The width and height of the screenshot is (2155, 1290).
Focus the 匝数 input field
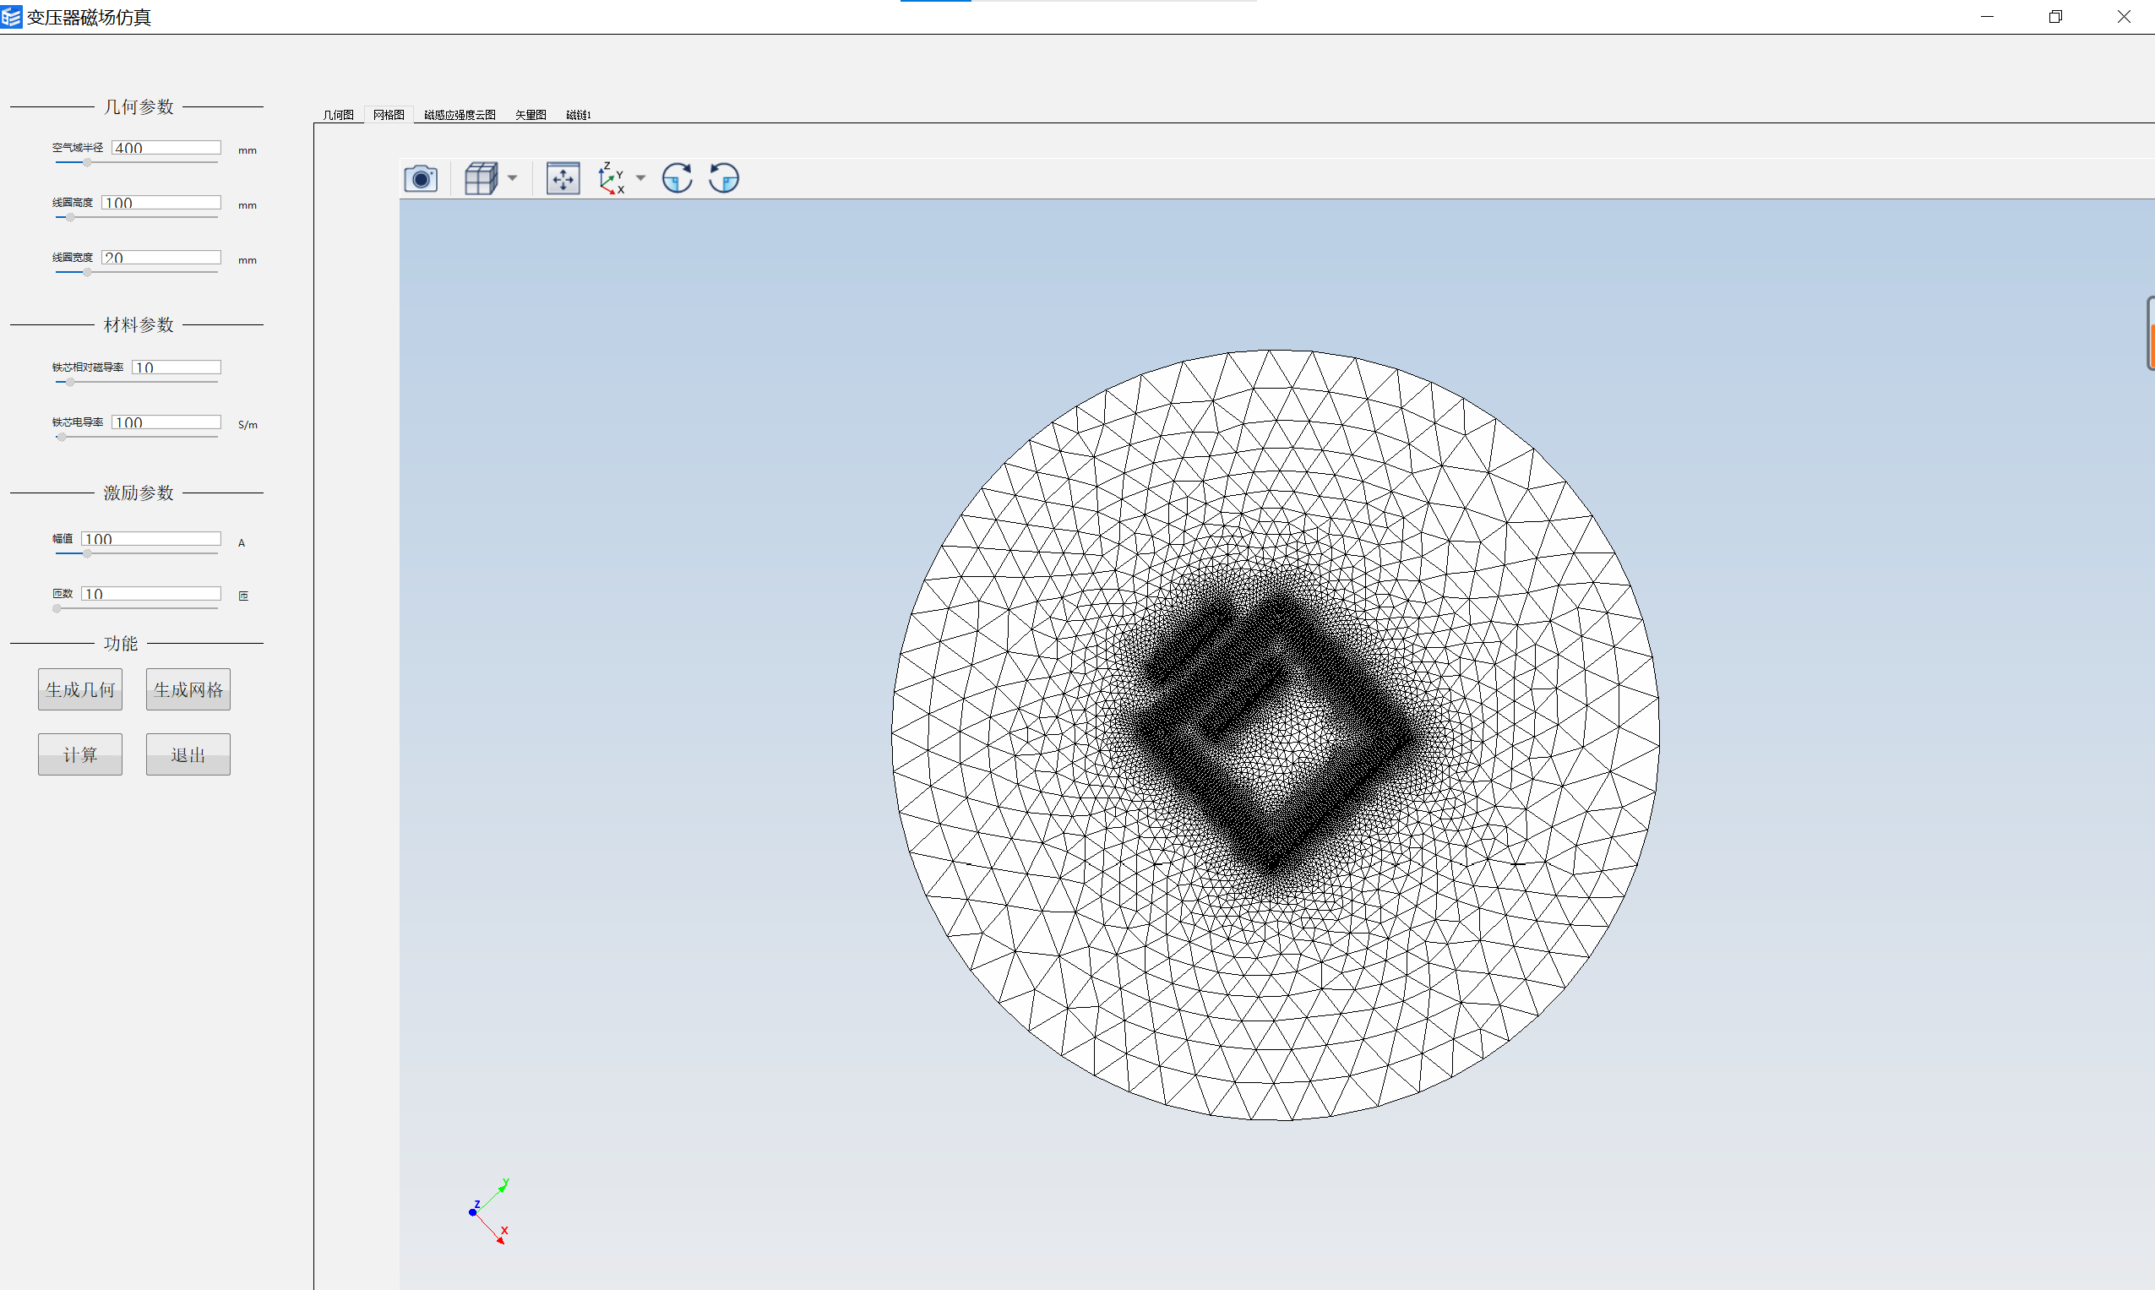151,593
